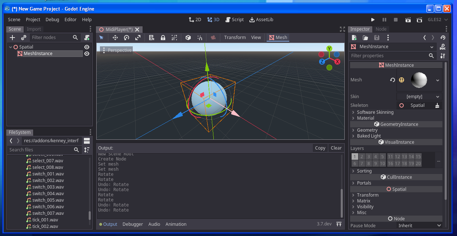
Task: Click the Clear output button
Action: click(336, 148)
